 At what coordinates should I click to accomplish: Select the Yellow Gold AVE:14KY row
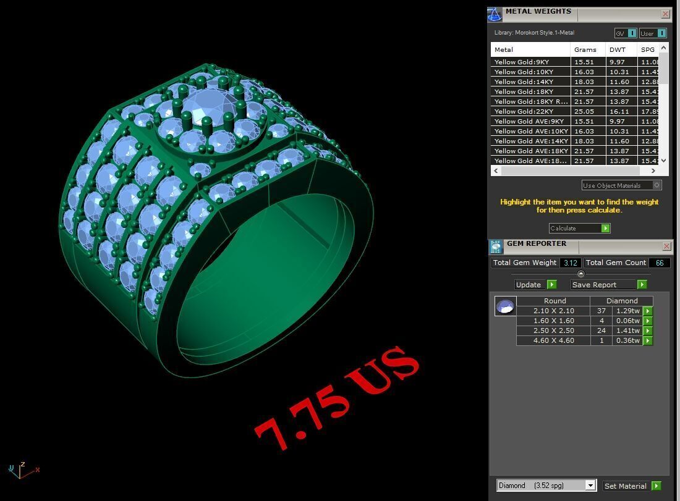coord(575,141)
